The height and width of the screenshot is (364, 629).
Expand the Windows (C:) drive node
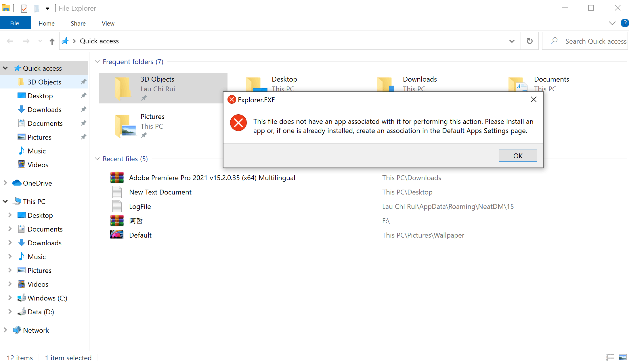10,298
